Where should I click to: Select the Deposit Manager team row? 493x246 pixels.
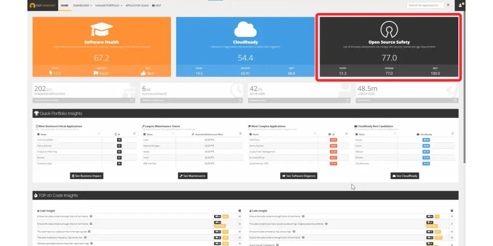point(192,146)
